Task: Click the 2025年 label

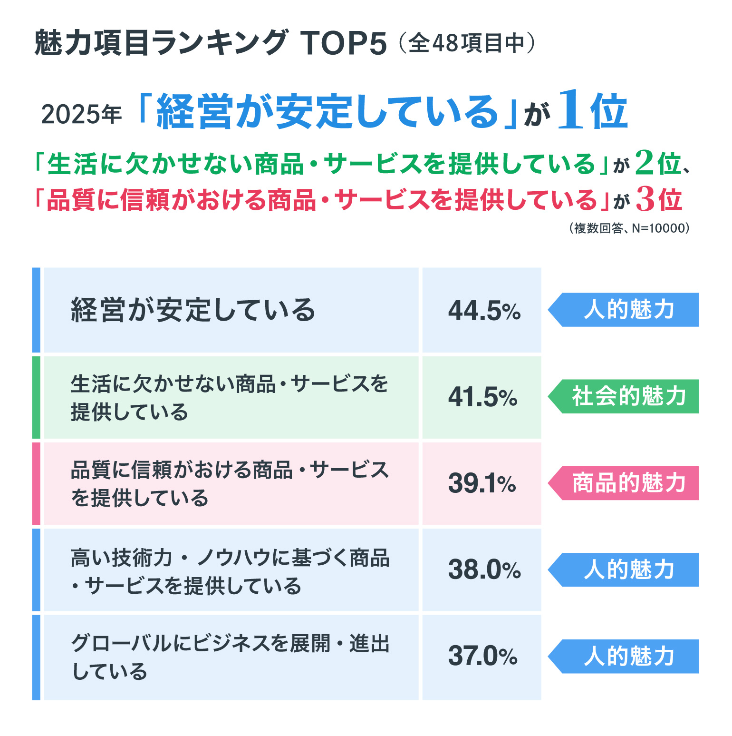Action: coord(81,114)
